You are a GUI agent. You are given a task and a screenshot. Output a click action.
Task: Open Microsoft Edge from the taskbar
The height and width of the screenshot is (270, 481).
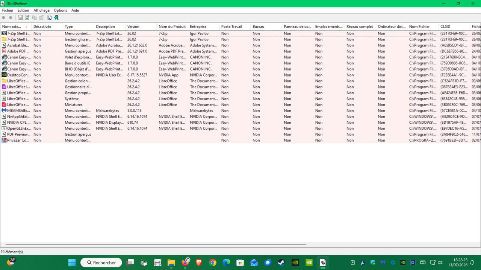[x=226, y=262]
